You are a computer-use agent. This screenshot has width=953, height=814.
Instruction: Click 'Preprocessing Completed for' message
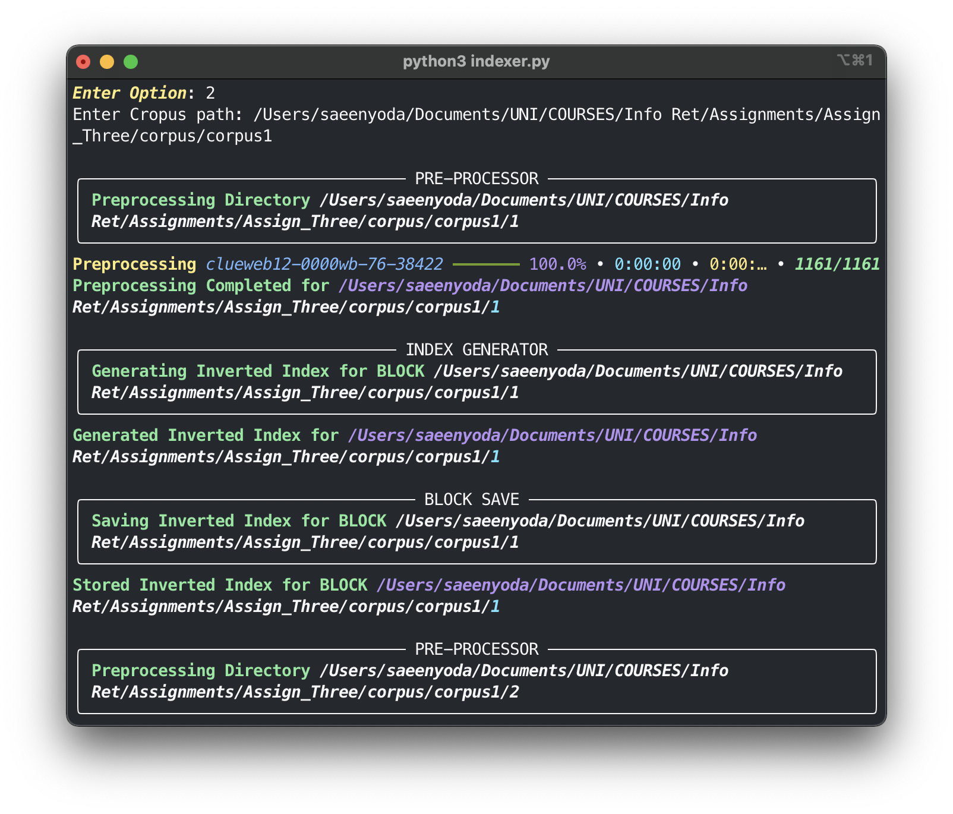(201, 286)
